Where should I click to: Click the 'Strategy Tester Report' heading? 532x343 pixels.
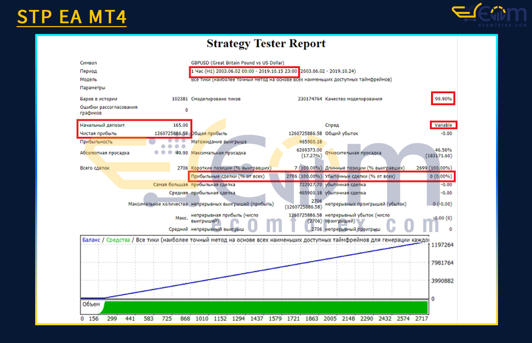click(266, 43)
